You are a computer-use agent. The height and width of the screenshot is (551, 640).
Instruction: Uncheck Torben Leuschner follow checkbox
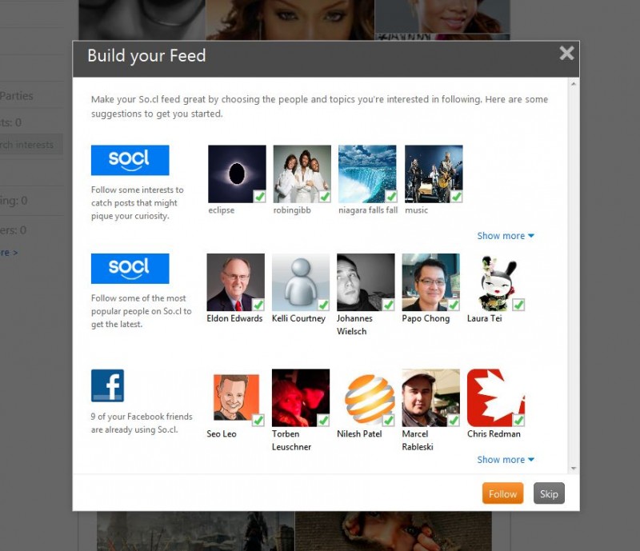[323, 420]
